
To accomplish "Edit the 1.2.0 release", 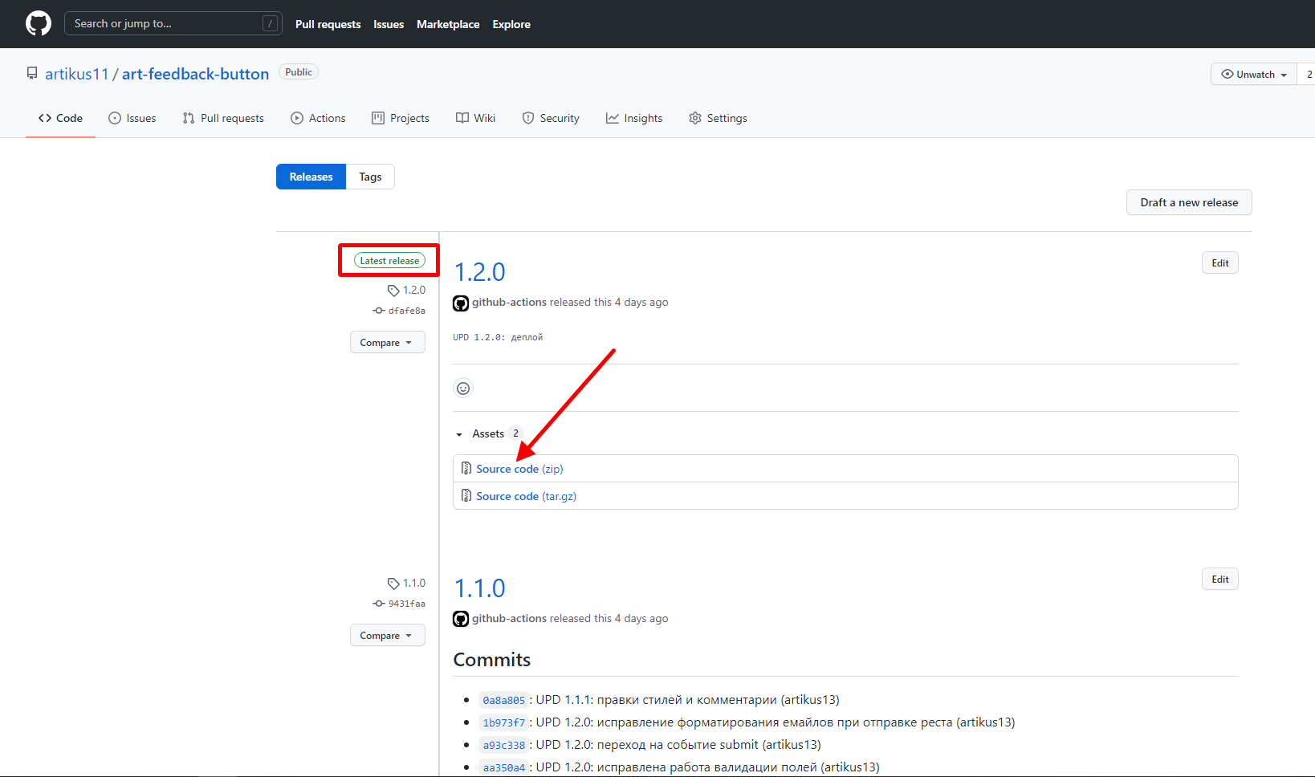I will 1220,263.
